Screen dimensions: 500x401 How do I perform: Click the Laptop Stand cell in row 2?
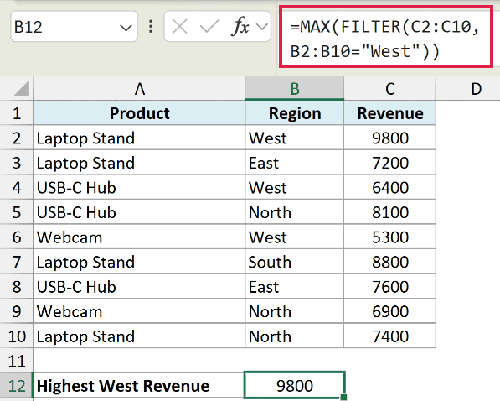coord(139,138)
